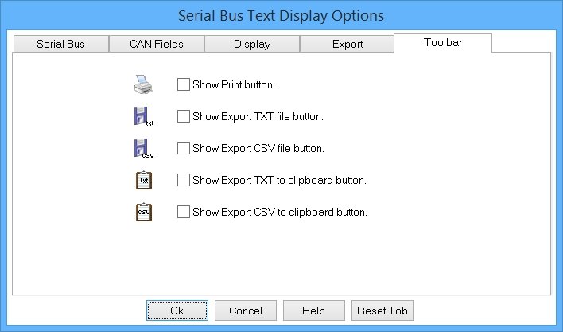Viewport: 563px width, 332px height.
Task: Click the Export CSV file floppy icon
Action: [143, 149]
